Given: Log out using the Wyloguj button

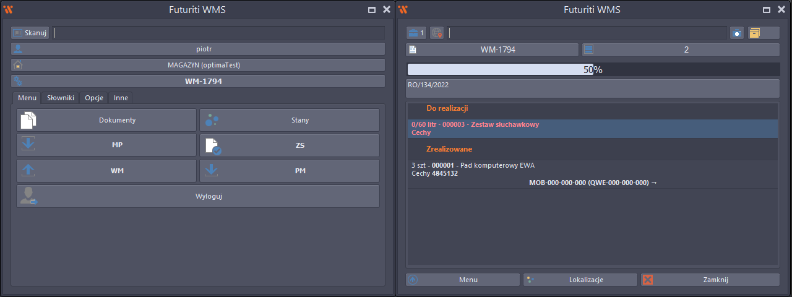Looking at the screenshot, I should (198, 196).
